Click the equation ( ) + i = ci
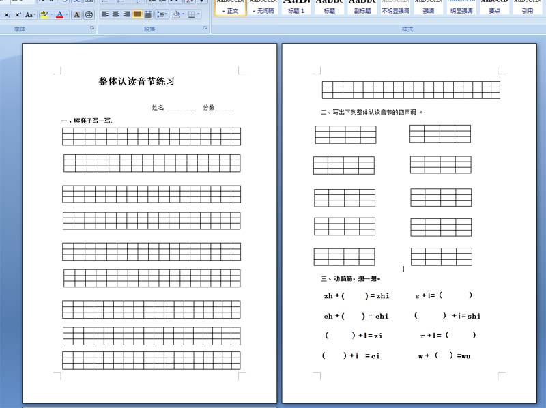The height and width of the screenshot is (408, 546). tap(351, 355)
